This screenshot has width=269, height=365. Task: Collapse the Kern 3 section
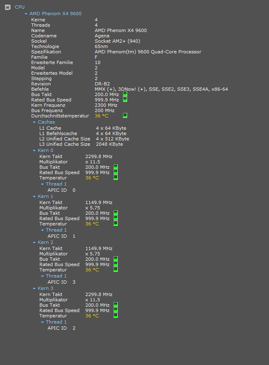[34, 289]
